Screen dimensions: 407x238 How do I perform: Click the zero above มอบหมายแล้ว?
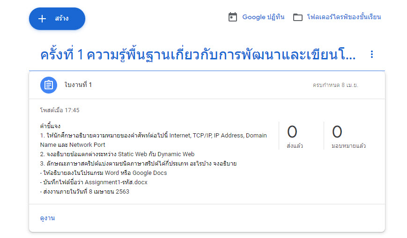337,132
